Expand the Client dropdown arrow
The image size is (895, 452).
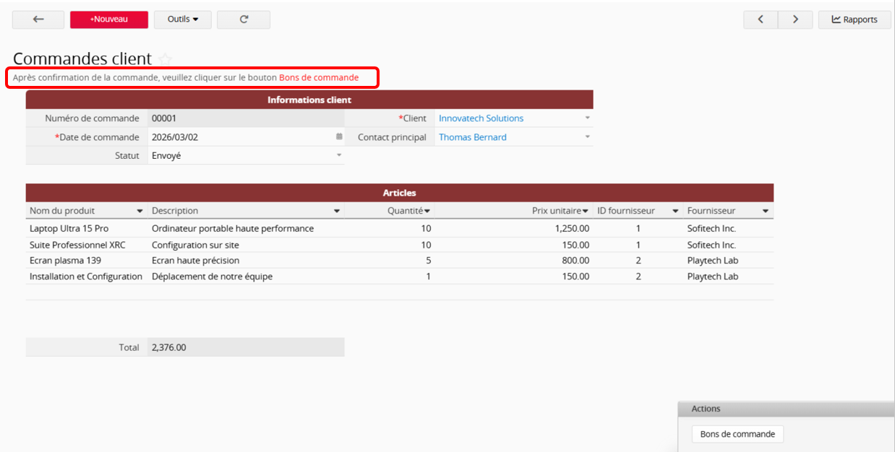(x=587, y=118)
